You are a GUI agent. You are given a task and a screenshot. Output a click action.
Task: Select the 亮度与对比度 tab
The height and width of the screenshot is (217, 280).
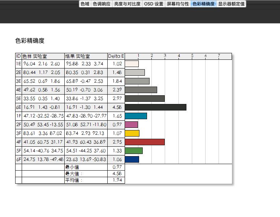pos(127,4)
